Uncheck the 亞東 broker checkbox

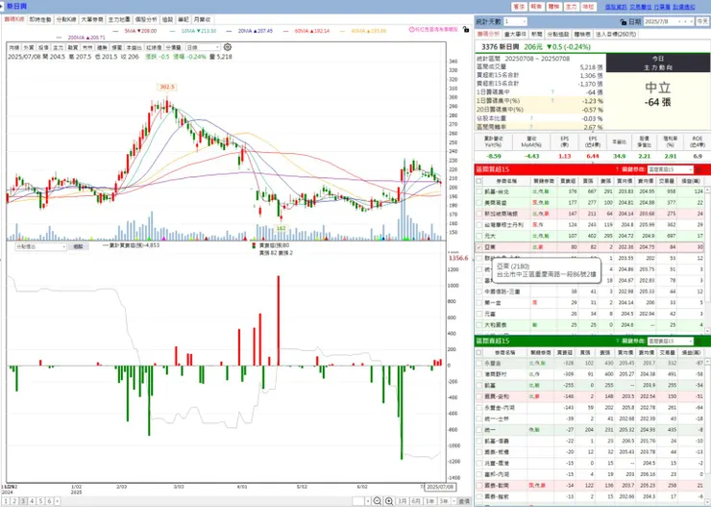click(x=478, y=247)
